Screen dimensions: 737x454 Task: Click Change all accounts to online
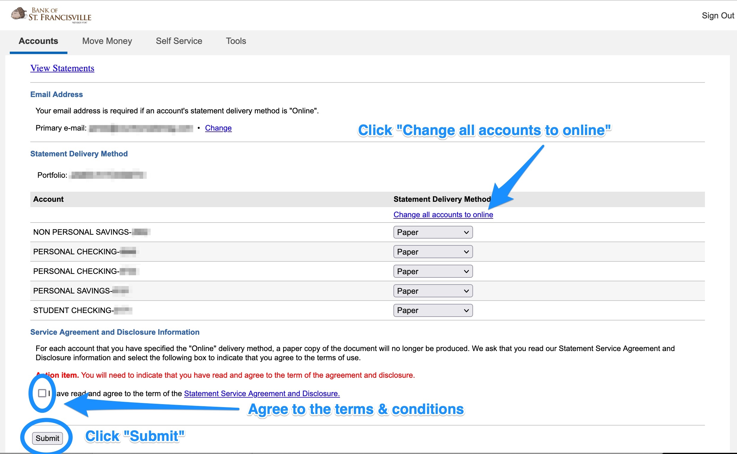point(443,215)
